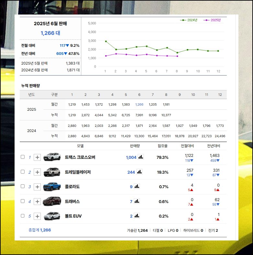Screen dimensions: 253x255
Task: Click the 가솔린 1,264 fuel count
Action: (137, 230)
